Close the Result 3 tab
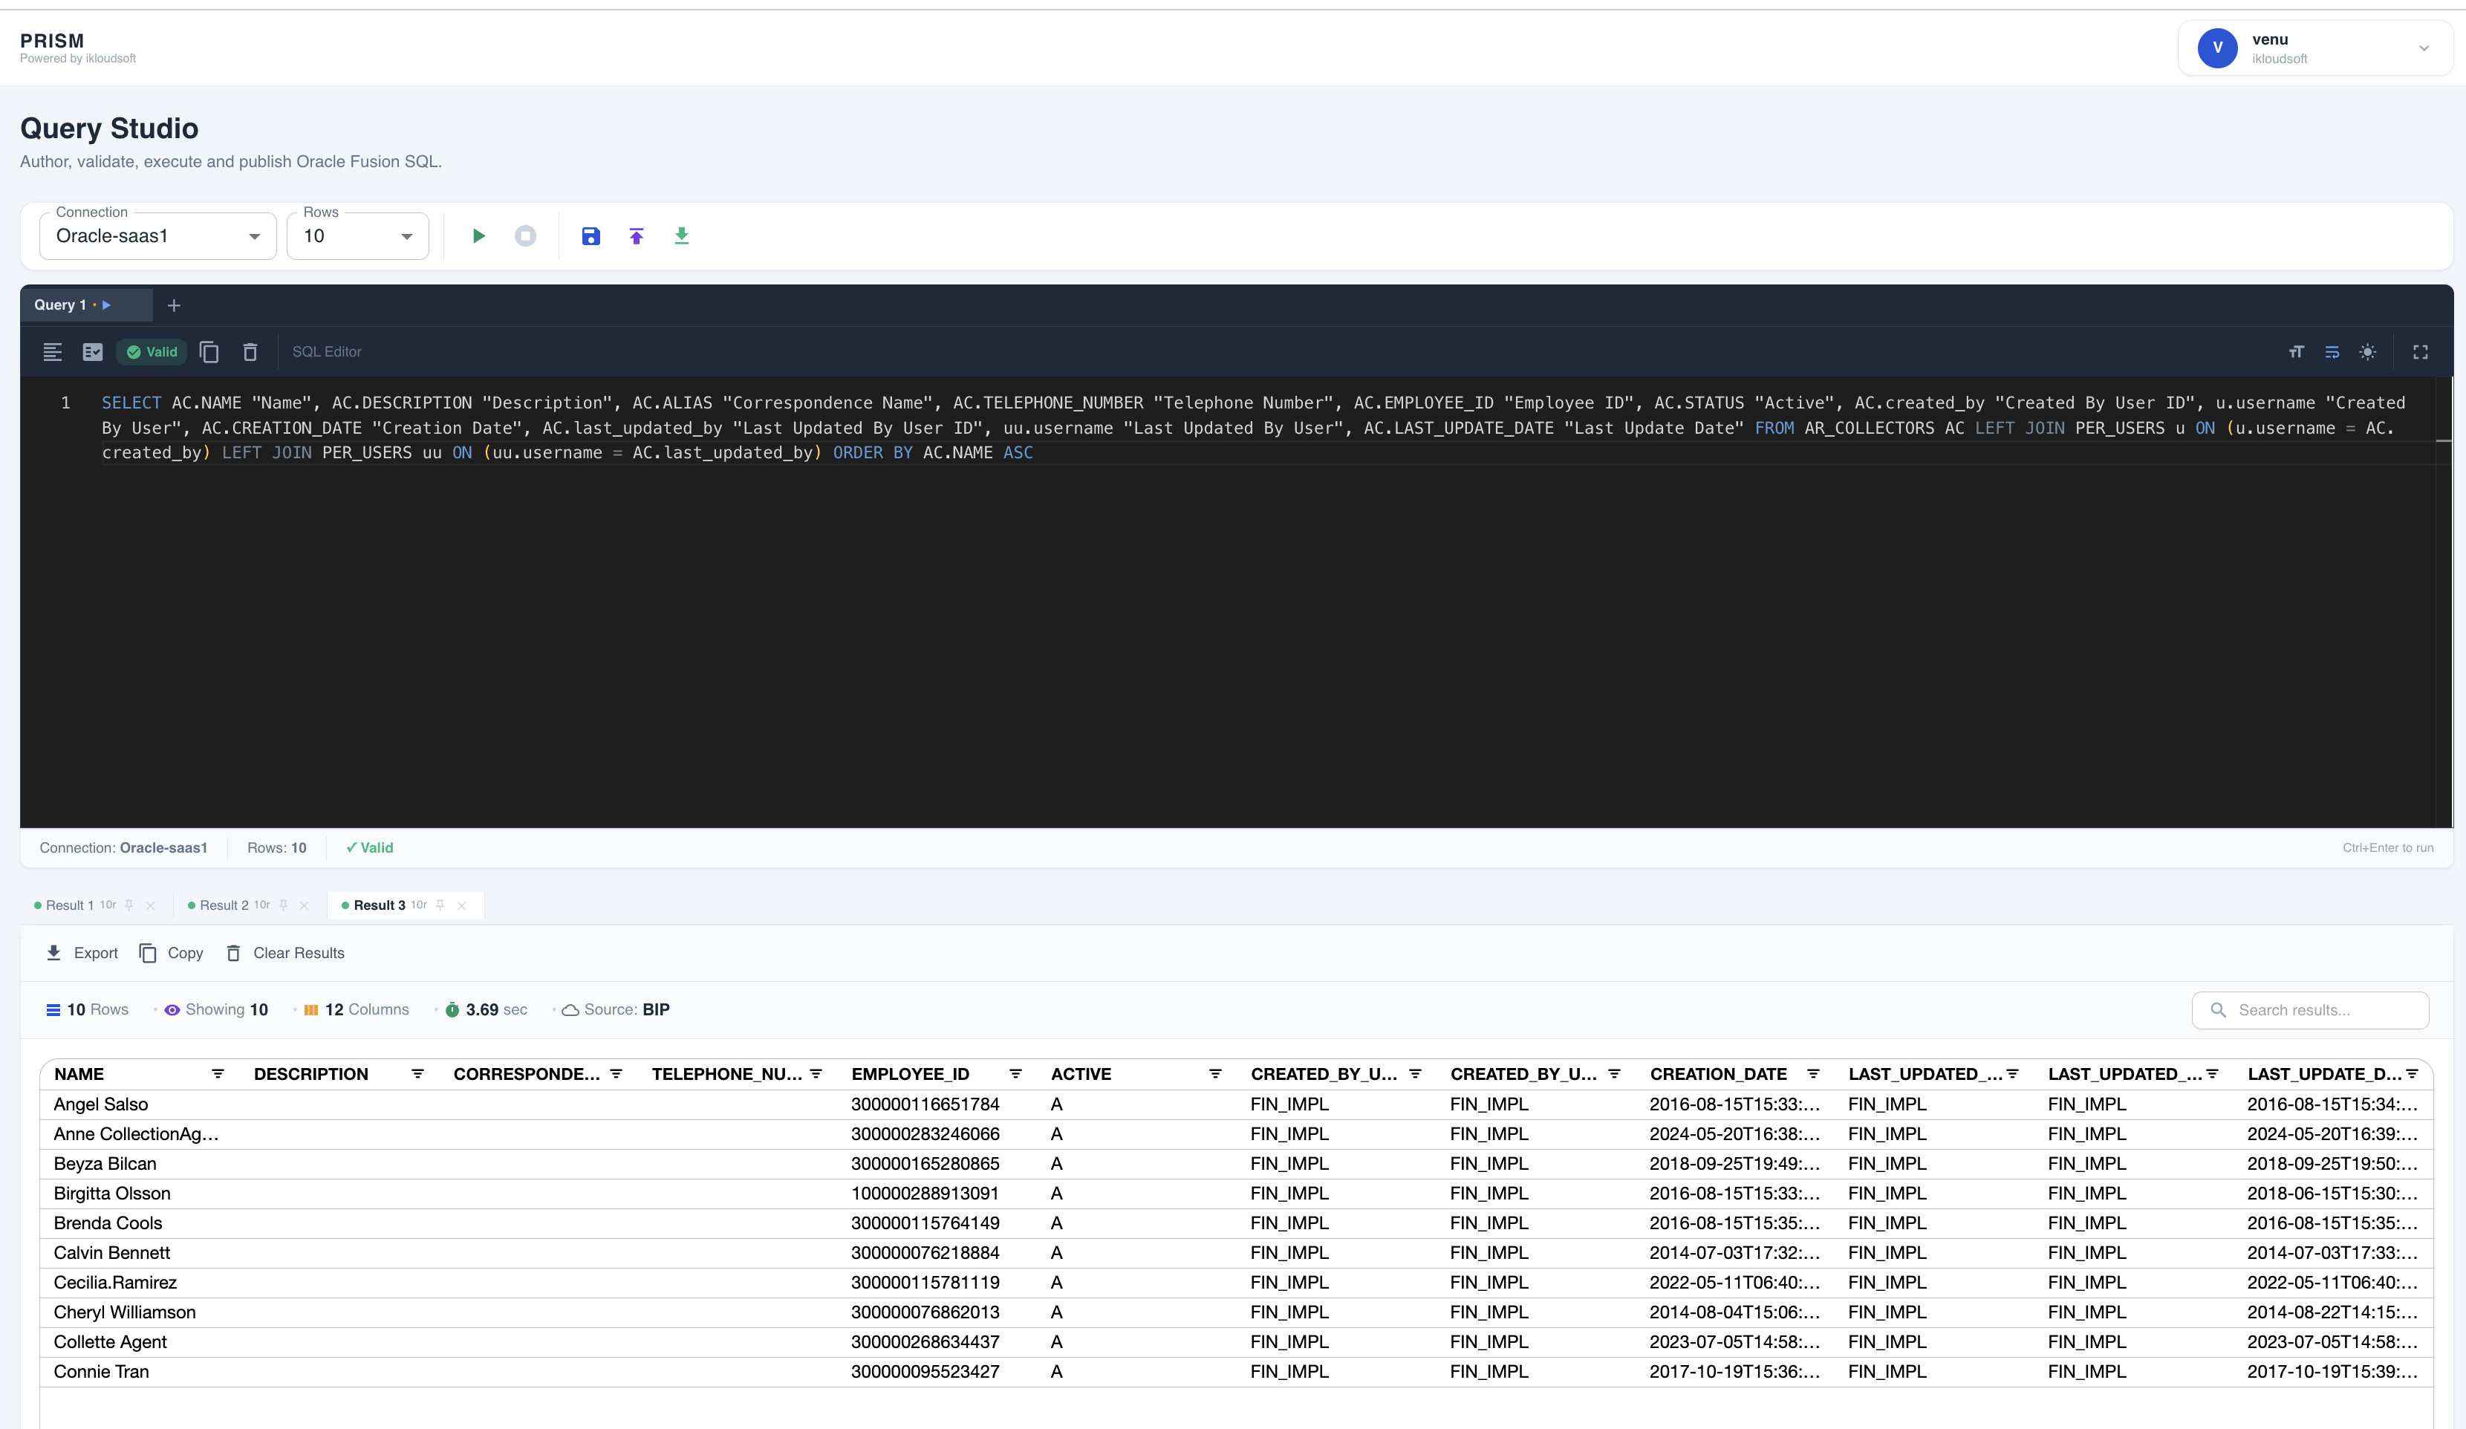This screenshot has height=1429, width=2466. [462, 905]
